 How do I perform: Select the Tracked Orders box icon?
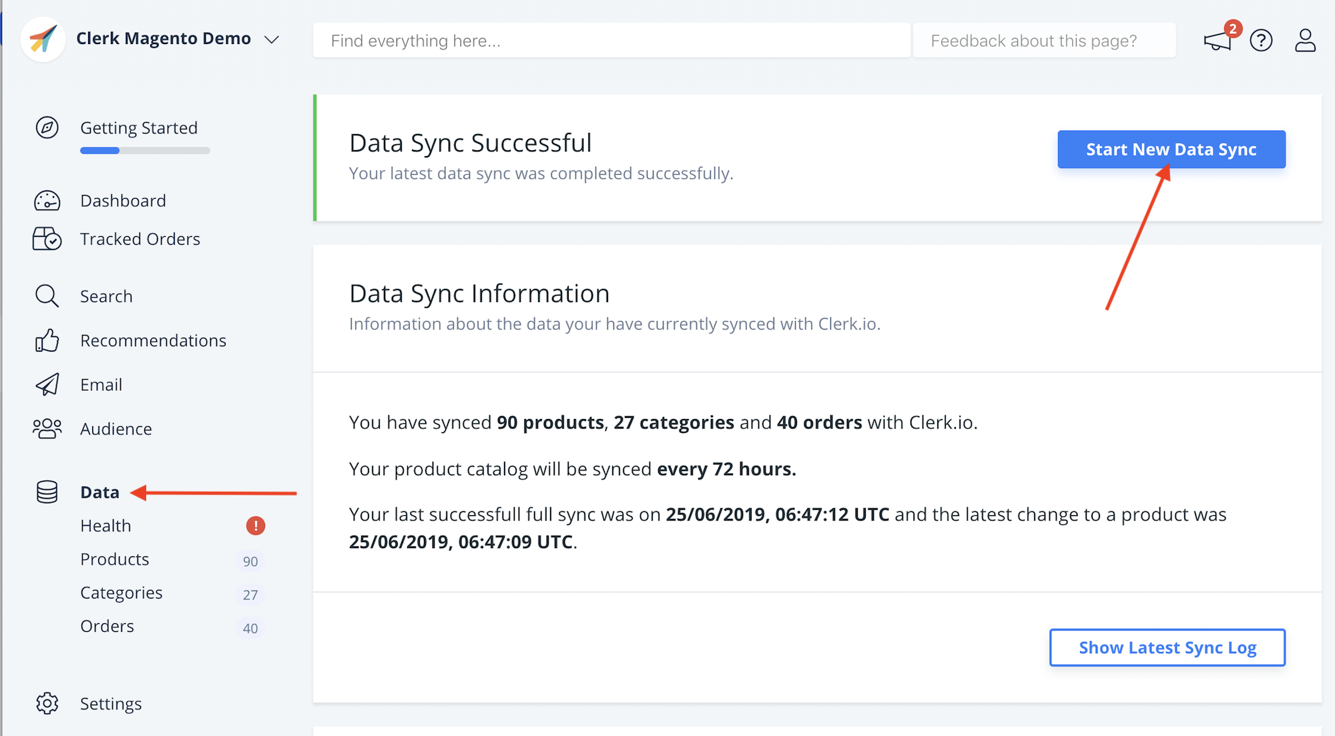(47, 239)
